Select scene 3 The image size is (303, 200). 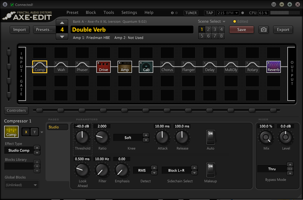pyautogui.click(x=215, y=29)
